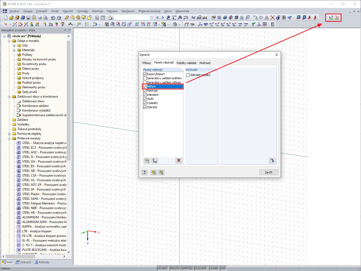Click the view in Y direction icon

[143, 24]
